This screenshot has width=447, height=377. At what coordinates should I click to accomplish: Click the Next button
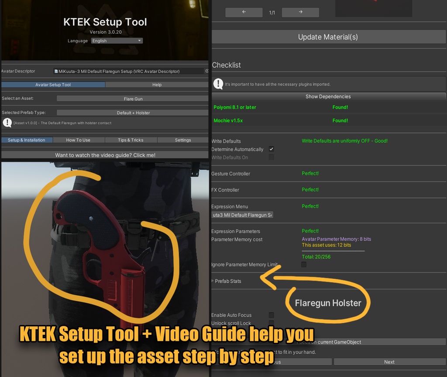pos(389,362)
